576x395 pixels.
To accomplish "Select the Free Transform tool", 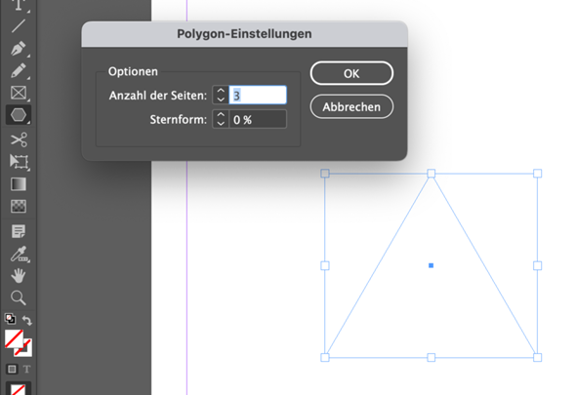I will 19,162.
